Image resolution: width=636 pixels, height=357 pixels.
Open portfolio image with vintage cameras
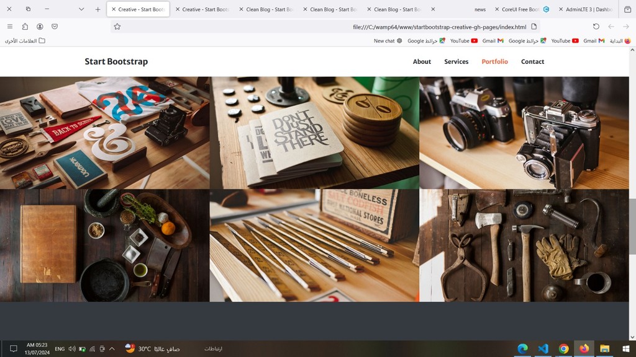pyautogui.click(x=524, y=133)
